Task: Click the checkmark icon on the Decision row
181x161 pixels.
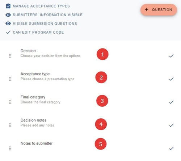Action: click(x=171, y=56)
